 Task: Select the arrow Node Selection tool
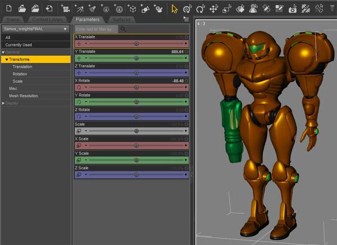pos(175,8)
